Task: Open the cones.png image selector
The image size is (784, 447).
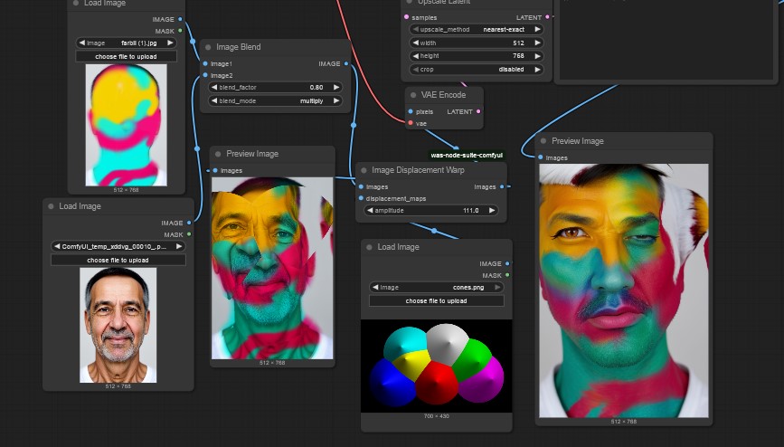Action: click(x=437, y=288)
